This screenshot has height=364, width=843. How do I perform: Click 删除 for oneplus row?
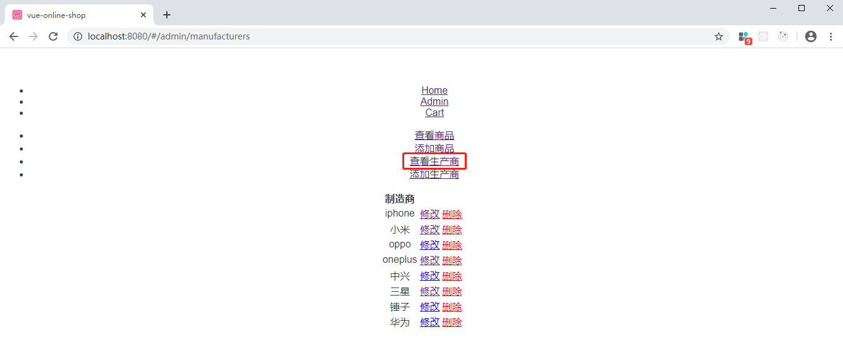coord(452,260)
